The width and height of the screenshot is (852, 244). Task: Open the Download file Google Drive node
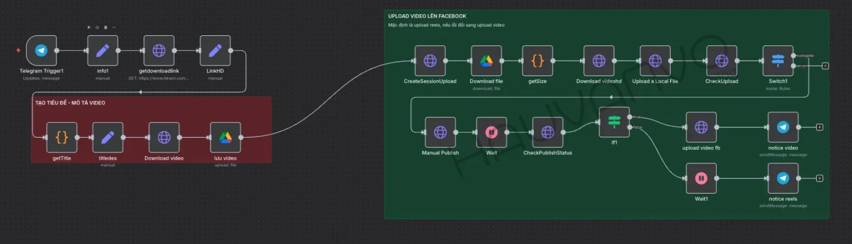tap(486, 61)
